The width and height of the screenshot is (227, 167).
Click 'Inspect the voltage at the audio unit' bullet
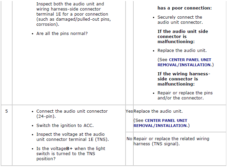[x=73, y=137]
